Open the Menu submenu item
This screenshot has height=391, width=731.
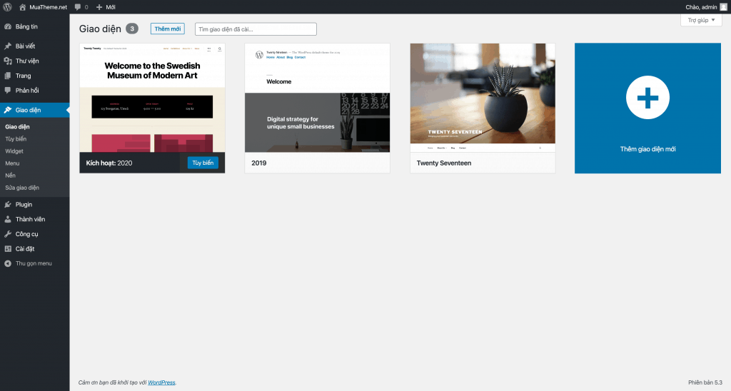12,163
